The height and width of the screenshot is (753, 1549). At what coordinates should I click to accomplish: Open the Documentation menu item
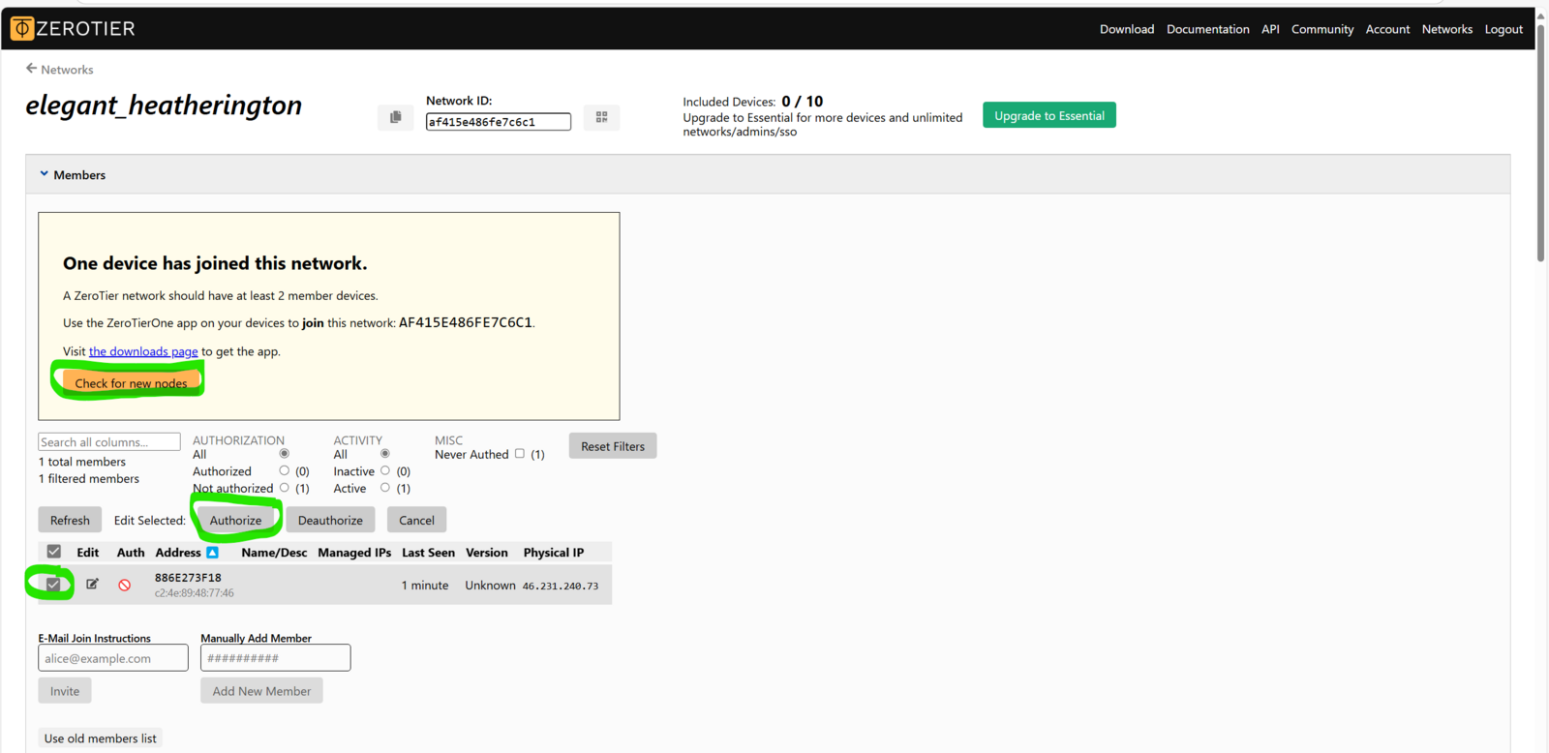pos(1207,29)
